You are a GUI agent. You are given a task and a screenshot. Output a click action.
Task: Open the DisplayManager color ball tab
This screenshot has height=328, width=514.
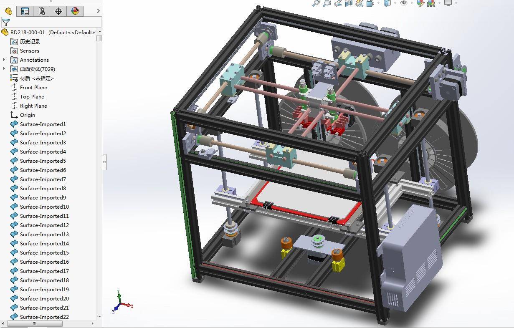75,11
